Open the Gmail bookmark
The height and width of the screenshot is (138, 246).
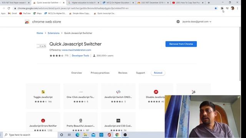pos(12,13)
